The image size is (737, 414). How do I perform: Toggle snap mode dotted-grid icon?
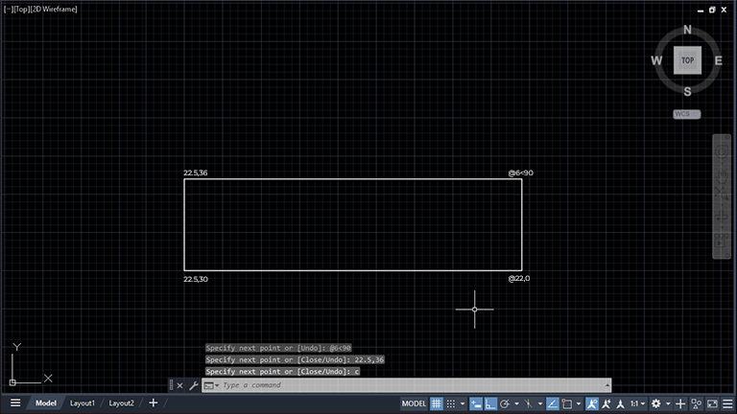pos(451,403)
